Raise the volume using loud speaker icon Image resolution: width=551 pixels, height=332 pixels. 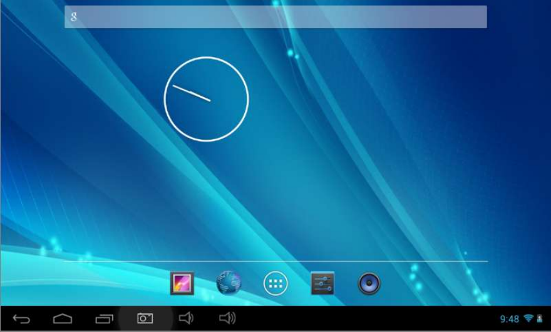click(227, 318)
